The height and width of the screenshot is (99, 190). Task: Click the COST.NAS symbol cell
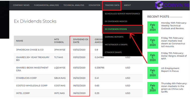pyautogui.click(x=60, y=85)
